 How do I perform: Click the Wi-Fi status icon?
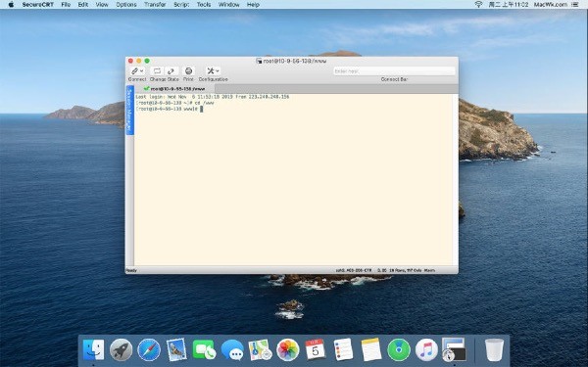point(478,5)
